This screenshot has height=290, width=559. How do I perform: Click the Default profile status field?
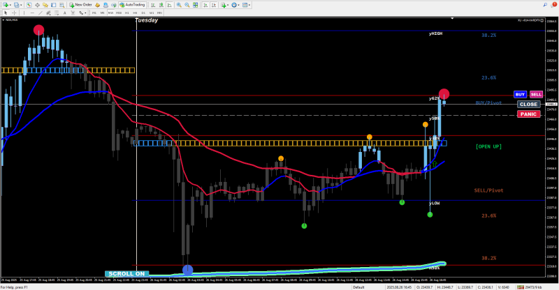[x=358, y=287]
